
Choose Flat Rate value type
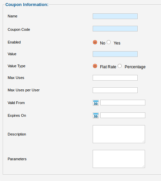[x=95, y=66]
